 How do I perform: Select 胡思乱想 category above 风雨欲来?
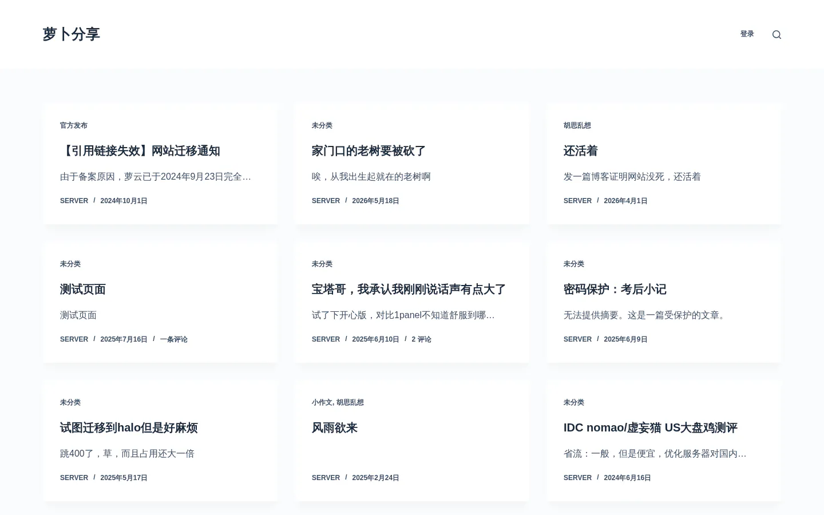click(x=350, y=402)
